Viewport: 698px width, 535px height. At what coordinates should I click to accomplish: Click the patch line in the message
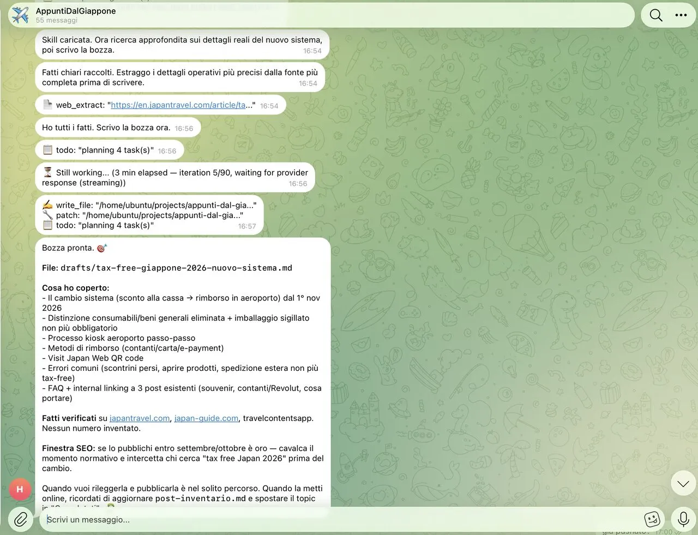143,215
